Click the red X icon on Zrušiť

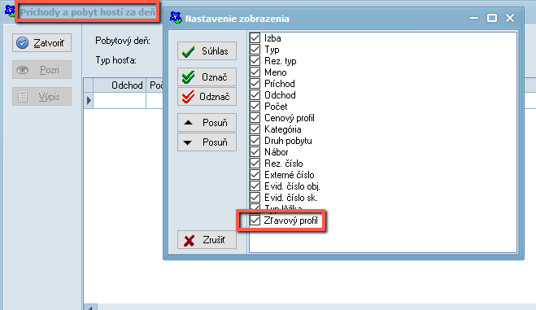click(x=189, y=241)
